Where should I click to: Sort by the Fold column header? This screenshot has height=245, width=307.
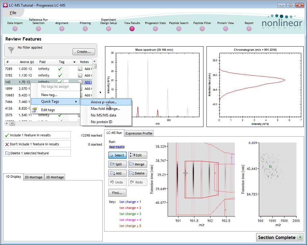[47, 62]
